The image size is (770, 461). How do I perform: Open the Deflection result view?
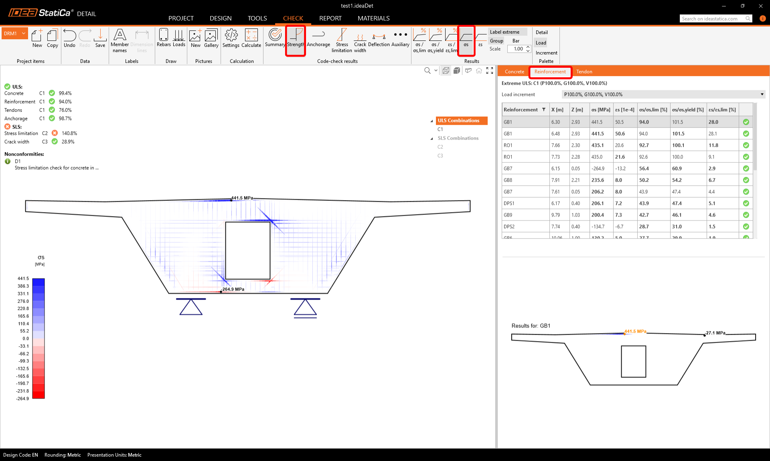click(x=379, y=38)
